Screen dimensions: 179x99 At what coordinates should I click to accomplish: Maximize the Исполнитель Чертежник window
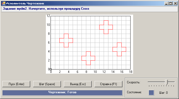tap(171, 4)
